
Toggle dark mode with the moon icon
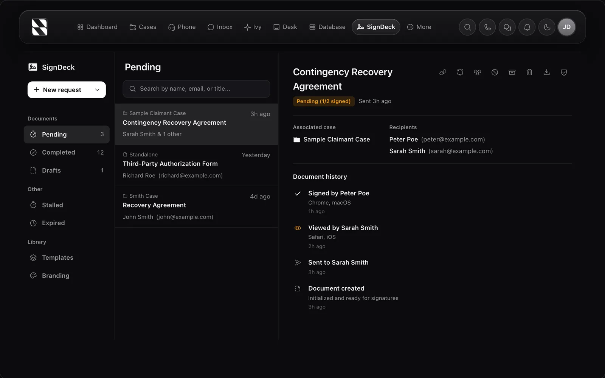pyautogui.click(x=547, y=27)
